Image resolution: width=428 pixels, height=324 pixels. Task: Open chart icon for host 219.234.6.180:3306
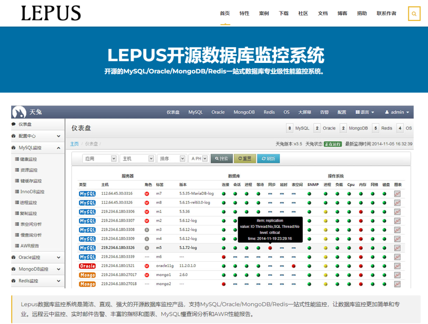click(397, 212)
